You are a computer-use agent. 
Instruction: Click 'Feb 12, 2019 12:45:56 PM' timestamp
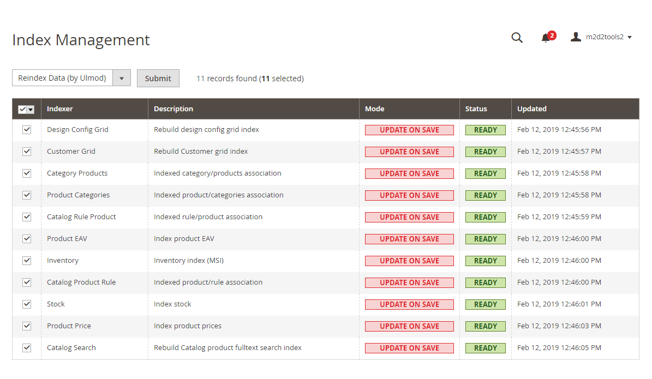click(559, 130)
